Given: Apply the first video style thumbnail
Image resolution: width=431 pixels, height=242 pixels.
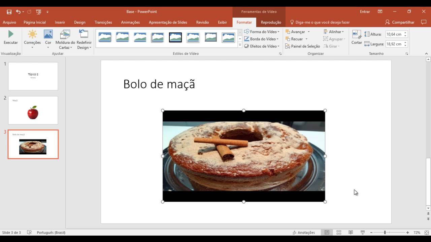Looking at the screenshot, I should click(105, 37).
